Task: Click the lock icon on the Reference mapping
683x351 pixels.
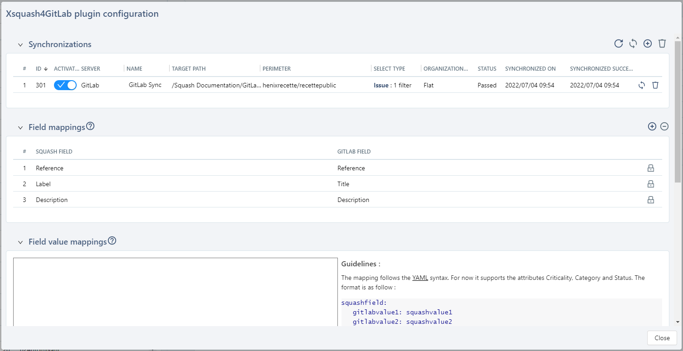Action: point(651,168)
